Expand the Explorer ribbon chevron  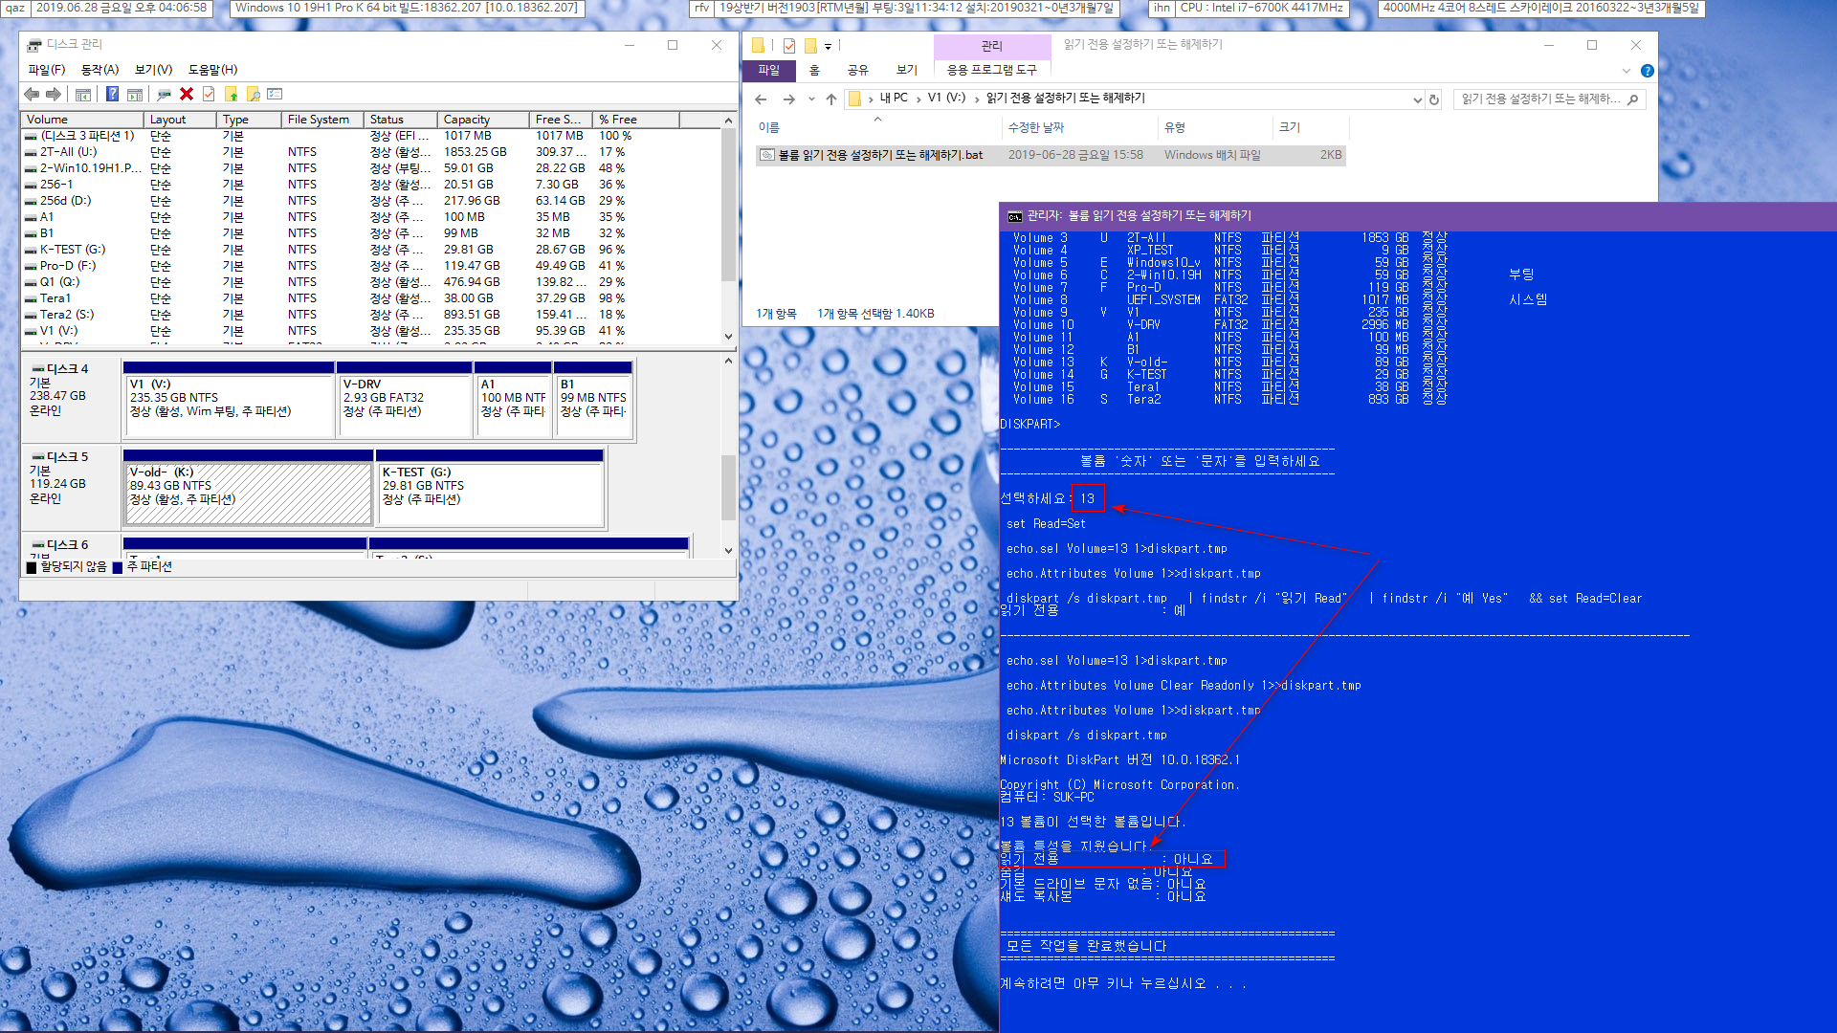click(x=1627, y=71)
